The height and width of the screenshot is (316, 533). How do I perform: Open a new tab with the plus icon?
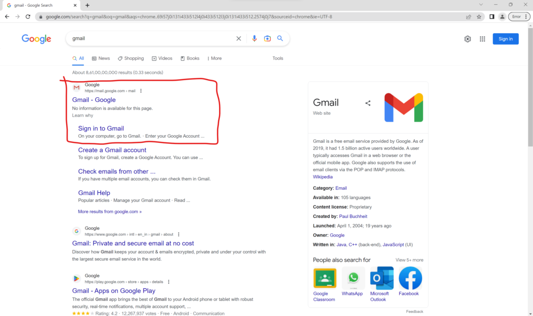[87, 5]
